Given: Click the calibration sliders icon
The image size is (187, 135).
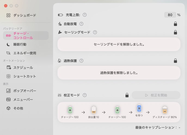Looking at the screenshot, I should coord(60,95).
